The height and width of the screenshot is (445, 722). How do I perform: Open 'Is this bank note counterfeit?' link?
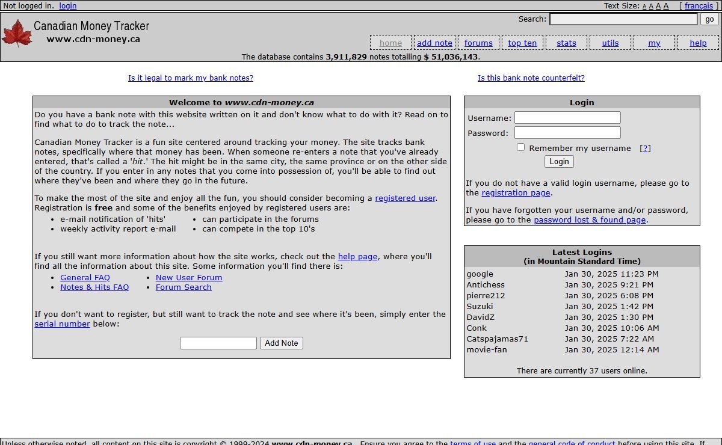pos(531,78)
